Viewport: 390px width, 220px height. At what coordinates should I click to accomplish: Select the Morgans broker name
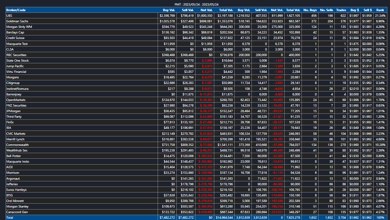click(x=13, y=77)
